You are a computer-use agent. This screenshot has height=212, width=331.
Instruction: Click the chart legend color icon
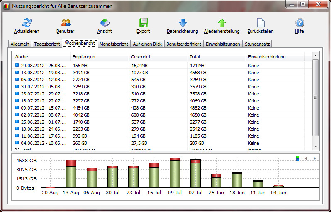pos(298,158)
